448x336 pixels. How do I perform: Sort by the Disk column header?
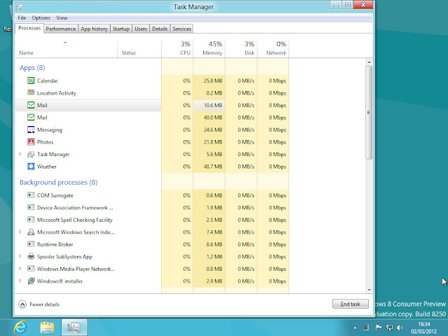tap(241, 48)
